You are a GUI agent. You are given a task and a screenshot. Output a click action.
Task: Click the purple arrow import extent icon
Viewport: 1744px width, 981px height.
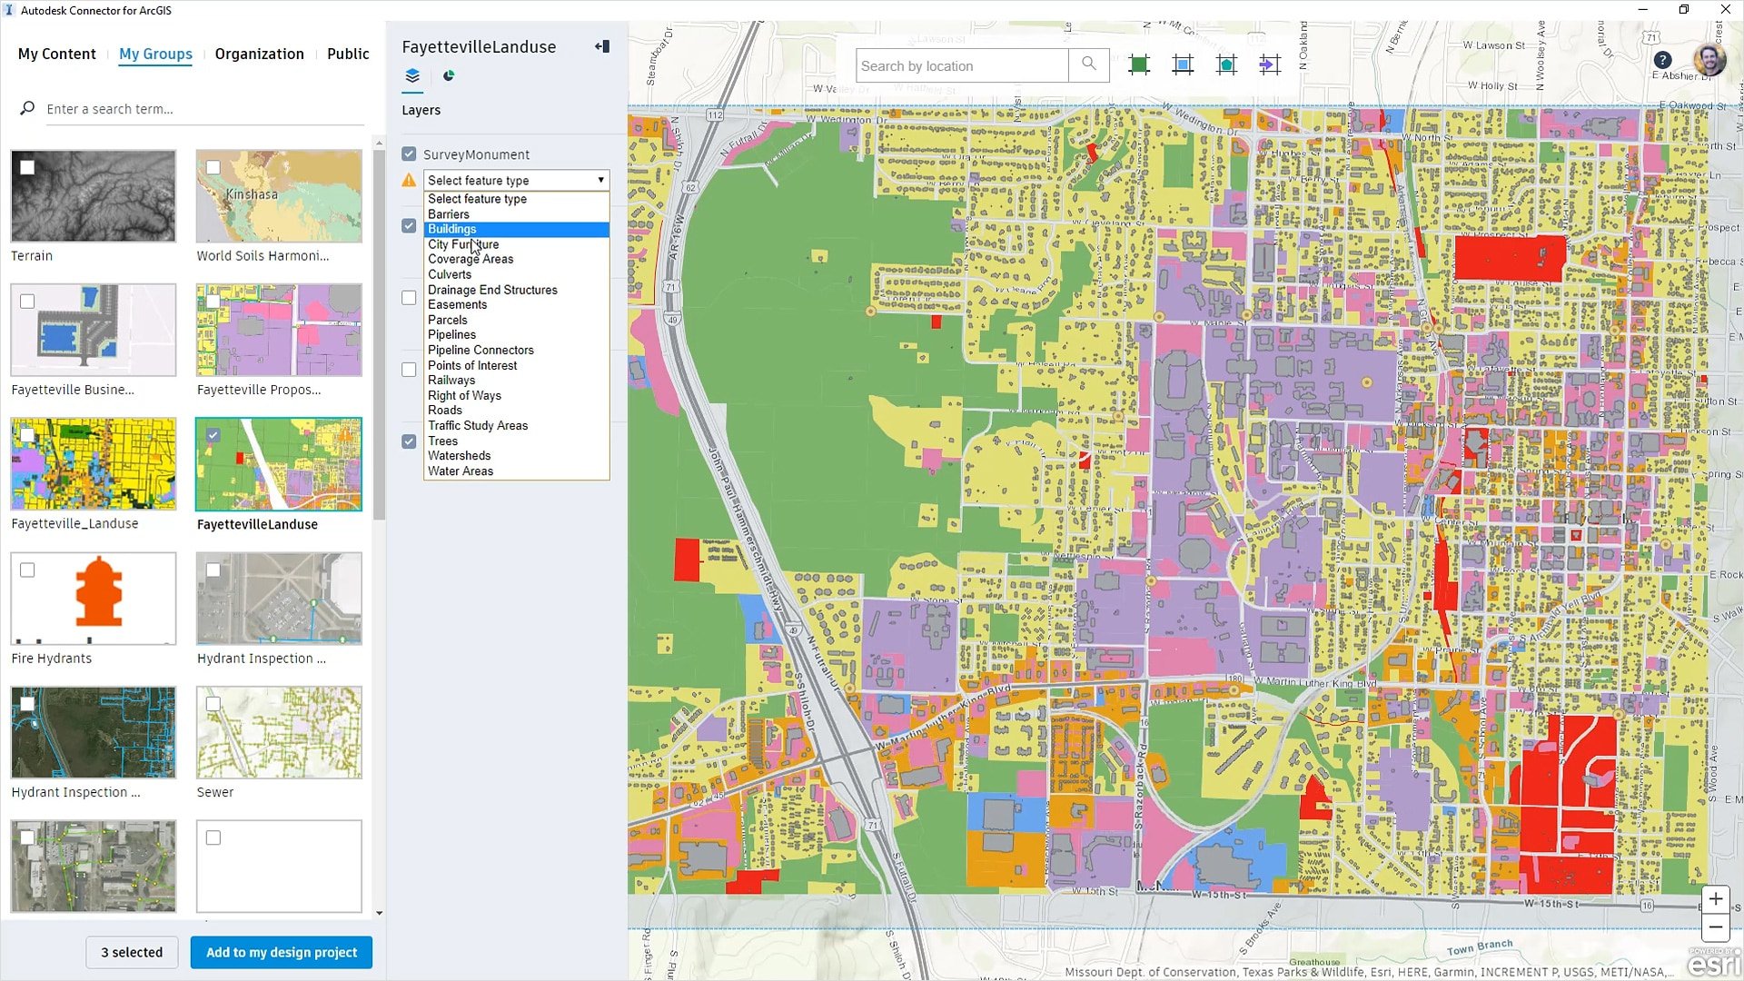[x=1270, y=64]
